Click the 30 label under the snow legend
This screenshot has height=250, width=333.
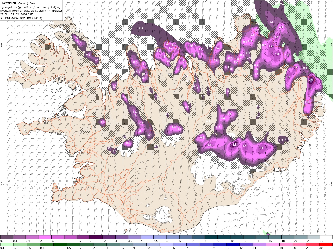322,241
